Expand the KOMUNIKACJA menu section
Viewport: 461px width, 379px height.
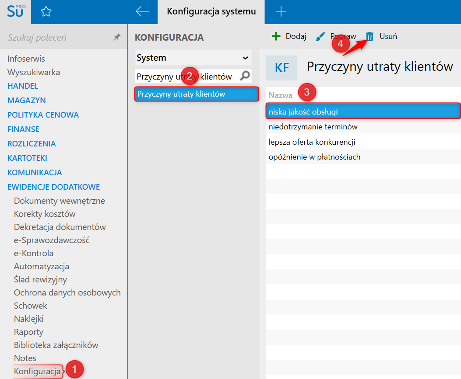tap(35, 172)
